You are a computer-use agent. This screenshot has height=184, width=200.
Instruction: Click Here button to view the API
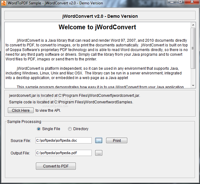pyautogui.click(x=21, y=110)
